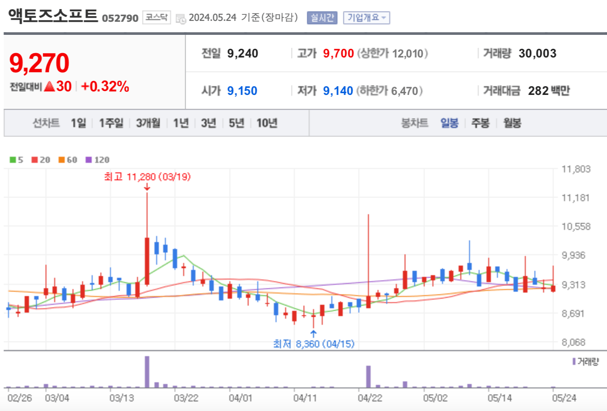The image size is (607, 411).
Task: Click the 02/26 date axis label
Action: coord(20,398)
